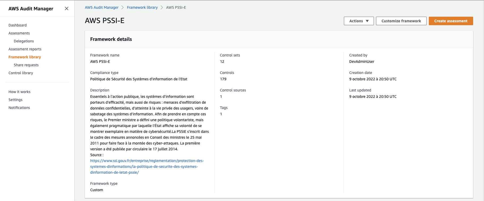The width and height of the screenshot is (484, 201).
Task: Open Assessments in the sidebar
Action: [19, 33]
